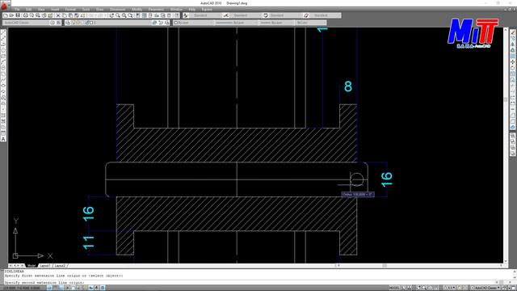517x291 pixels.
Task: Open the layer list dropdown
Action: [x=112, y=23]
